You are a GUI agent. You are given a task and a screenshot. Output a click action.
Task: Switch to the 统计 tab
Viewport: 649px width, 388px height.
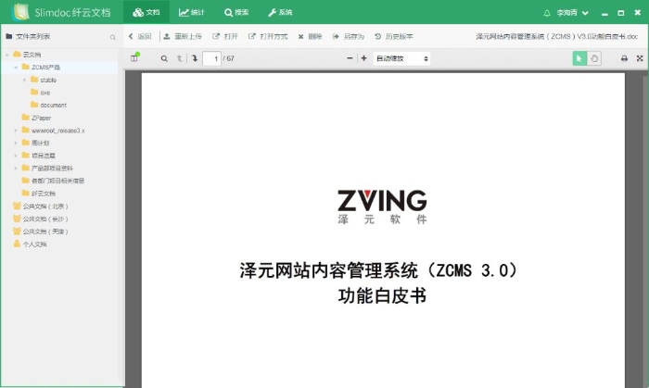click(191, 13)
